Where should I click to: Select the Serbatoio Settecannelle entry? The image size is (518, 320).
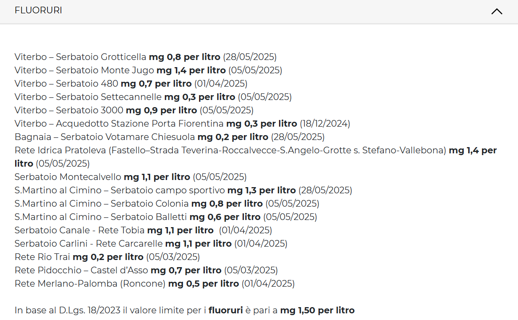coord(153,97)
